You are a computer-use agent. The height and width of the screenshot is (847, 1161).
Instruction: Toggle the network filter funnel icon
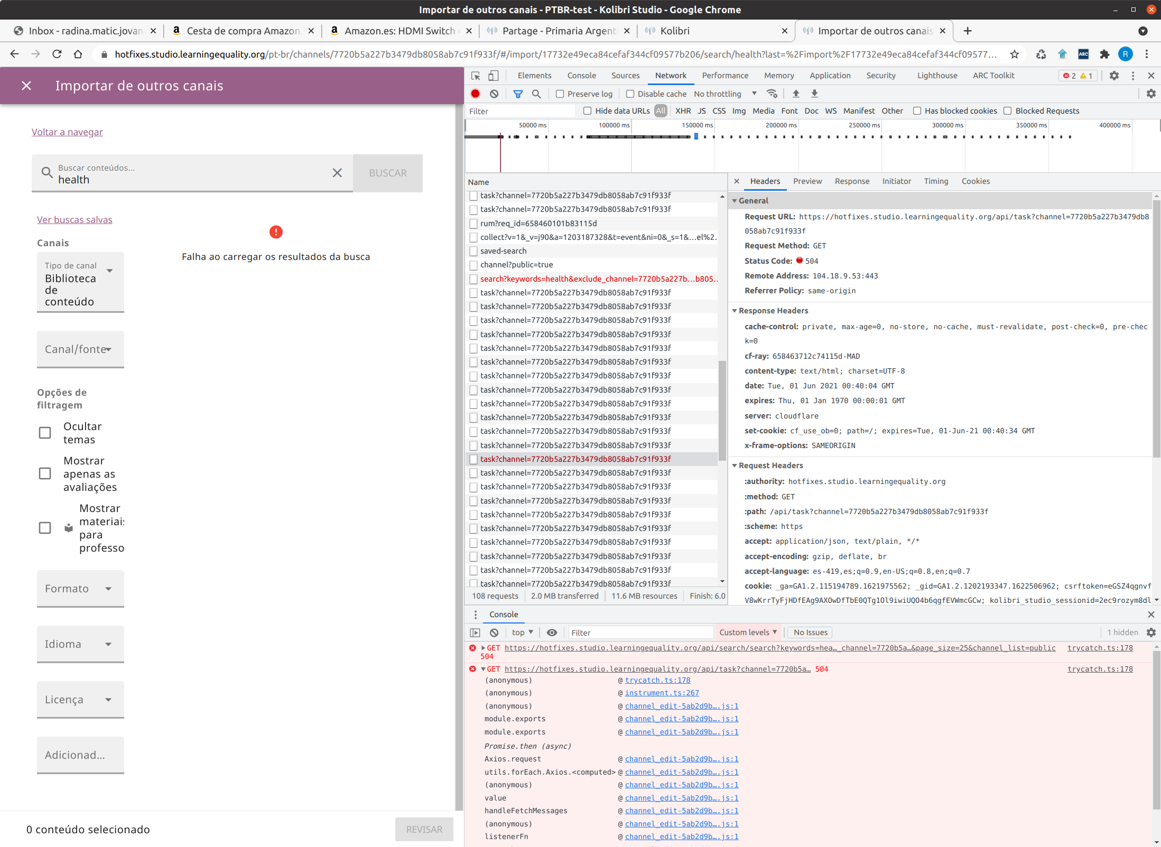[x=518, y=94]
